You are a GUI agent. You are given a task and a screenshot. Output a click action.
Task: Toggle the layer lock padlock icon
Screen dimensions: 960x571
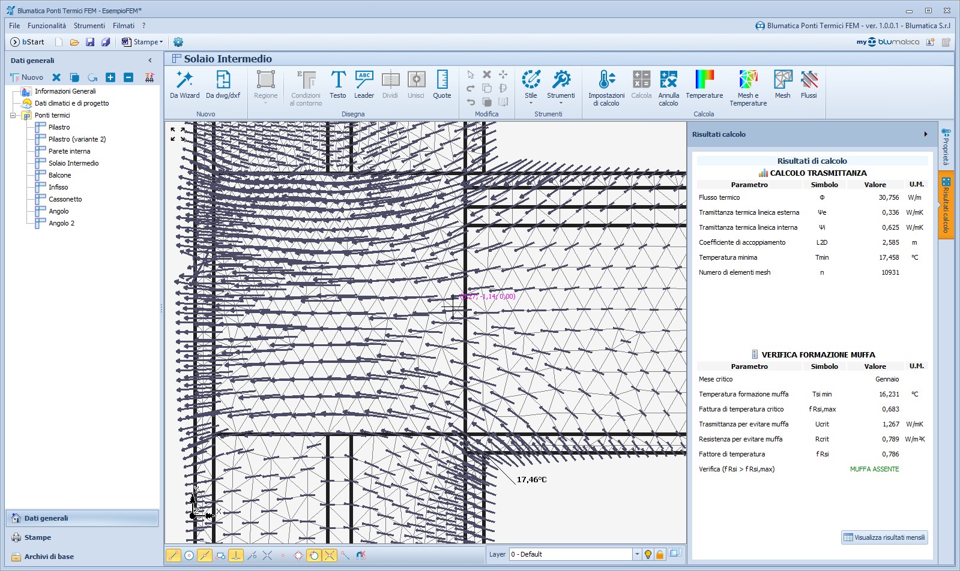tap(660, 554)
